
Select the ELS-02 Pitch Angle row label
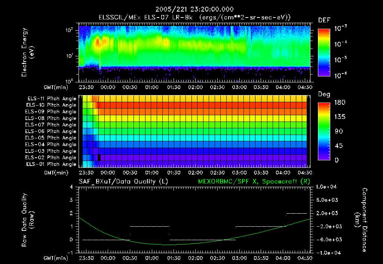tap(50, 158)
